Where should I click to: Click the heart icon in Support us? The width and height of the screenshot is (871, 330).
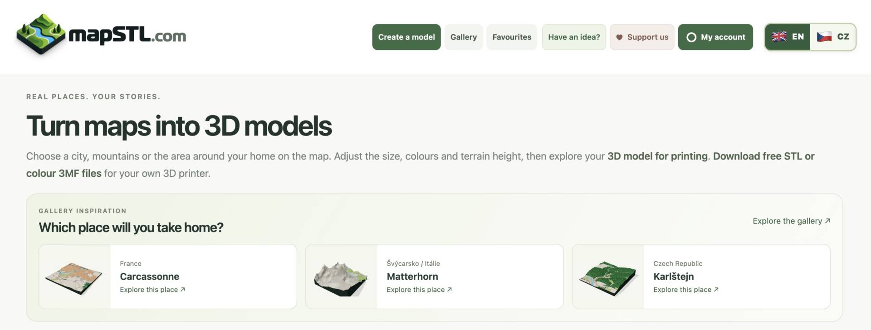(x=619, y=37)
